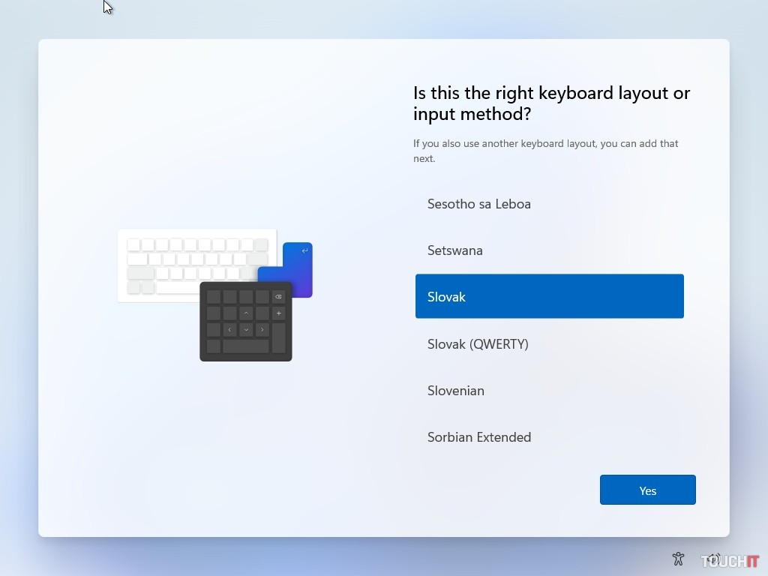The image size is (768, 576).
Task: Click the keyboard layout question heading
Action: (x=551, y=103)
